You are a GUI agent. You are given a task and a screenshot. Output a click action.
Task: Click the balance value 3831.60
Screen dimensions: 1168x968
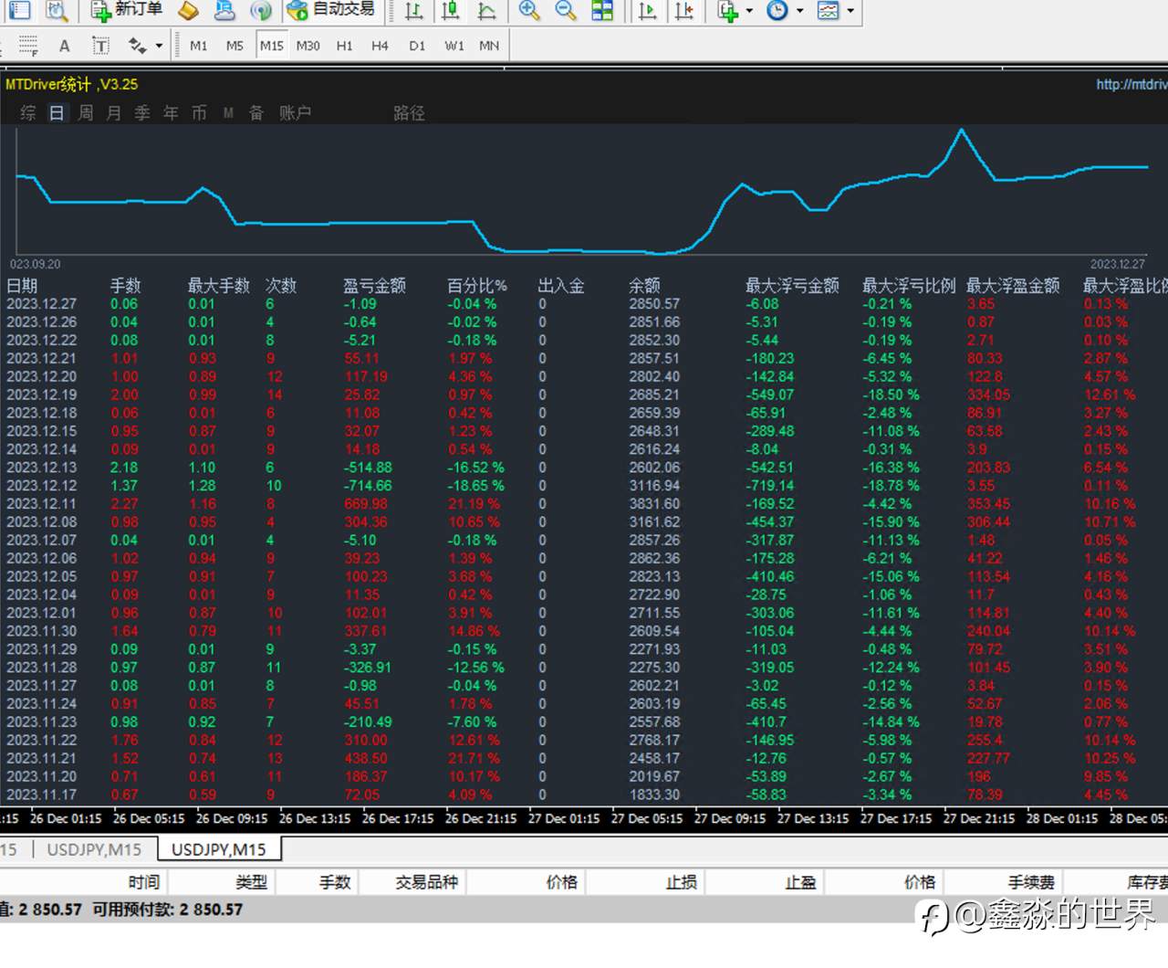point(654,504)
